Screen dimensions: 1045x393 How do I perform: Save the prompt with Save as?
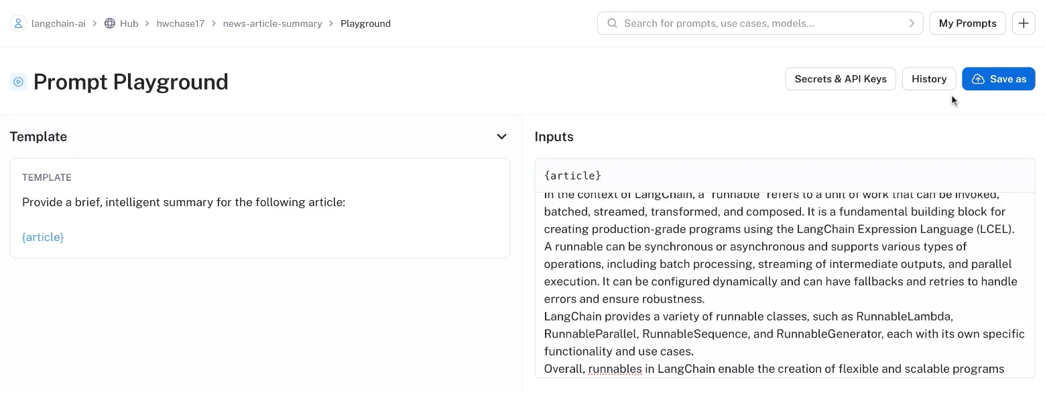(x=999, y=78)
